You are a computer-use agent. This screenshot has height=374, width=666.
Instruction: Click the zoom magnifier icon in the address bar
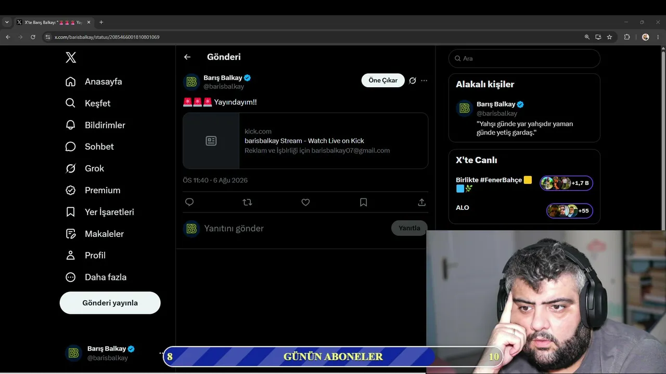click(587, 37)
